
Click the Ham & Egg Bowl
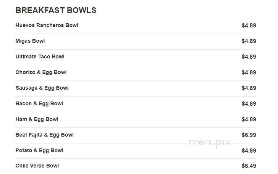tap(37, 119)
